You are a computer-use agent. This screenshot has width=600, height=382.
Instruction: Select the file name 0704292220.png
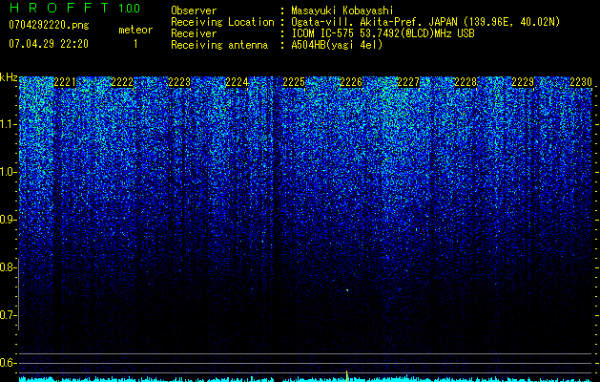tap(49, 25)
